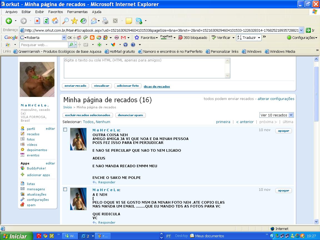Select the Todos link next to Selecionar
Screen dimensions: 320x240
(x=88, y=122)
